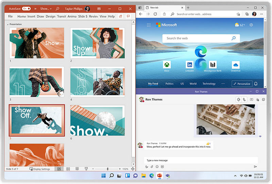Viewport: 272px width, 184px height.
Task: Send the chat message with arrow icon
Action: pyautogui.click(x=255, y=167)
